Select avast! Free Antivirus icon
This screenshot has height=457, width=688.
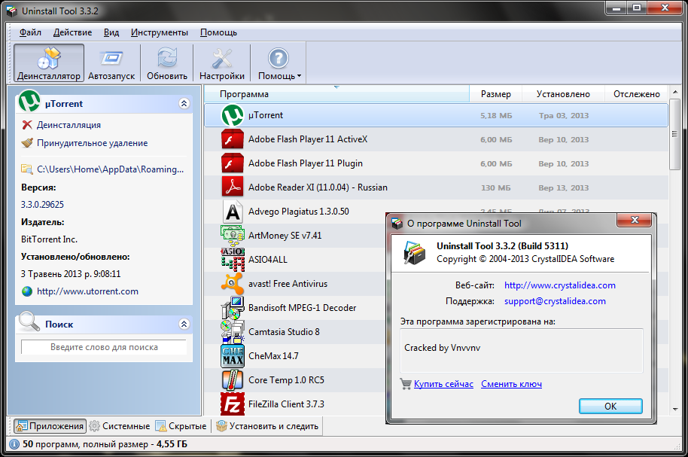click(x=232, y=284)
